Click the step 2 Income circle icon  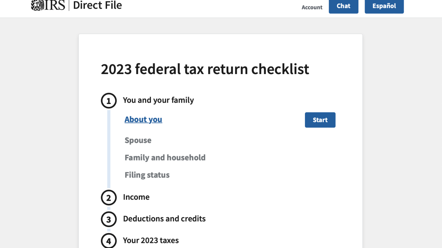(108, 197)
